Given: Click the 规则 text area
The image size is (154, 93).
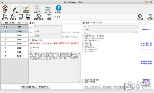Looking at the screenshot, I should 54,67.
